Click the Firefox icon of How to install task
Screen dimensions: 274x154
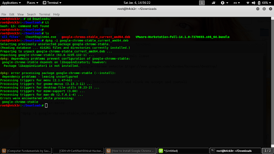point(108,151)
